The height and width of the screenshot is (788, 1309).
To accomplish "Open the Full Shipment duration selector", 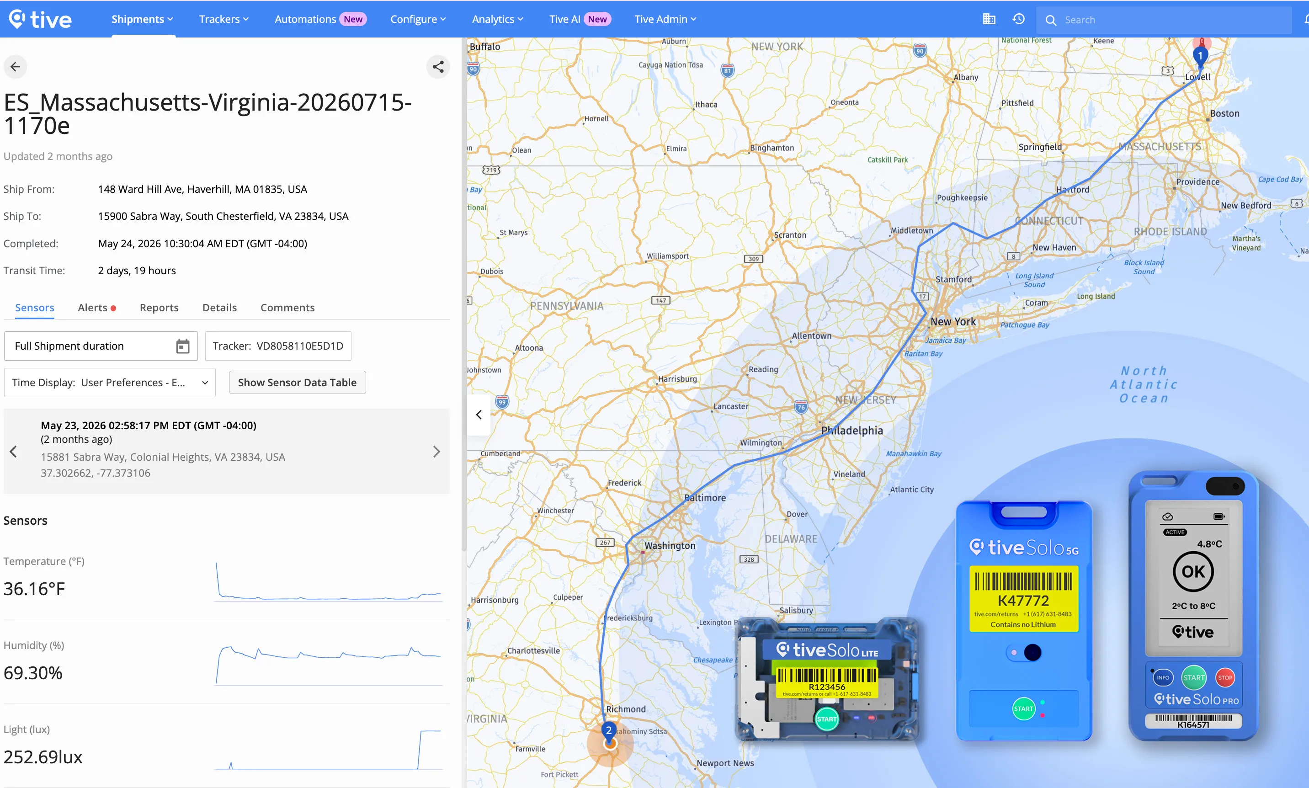I will pos(101,346).
